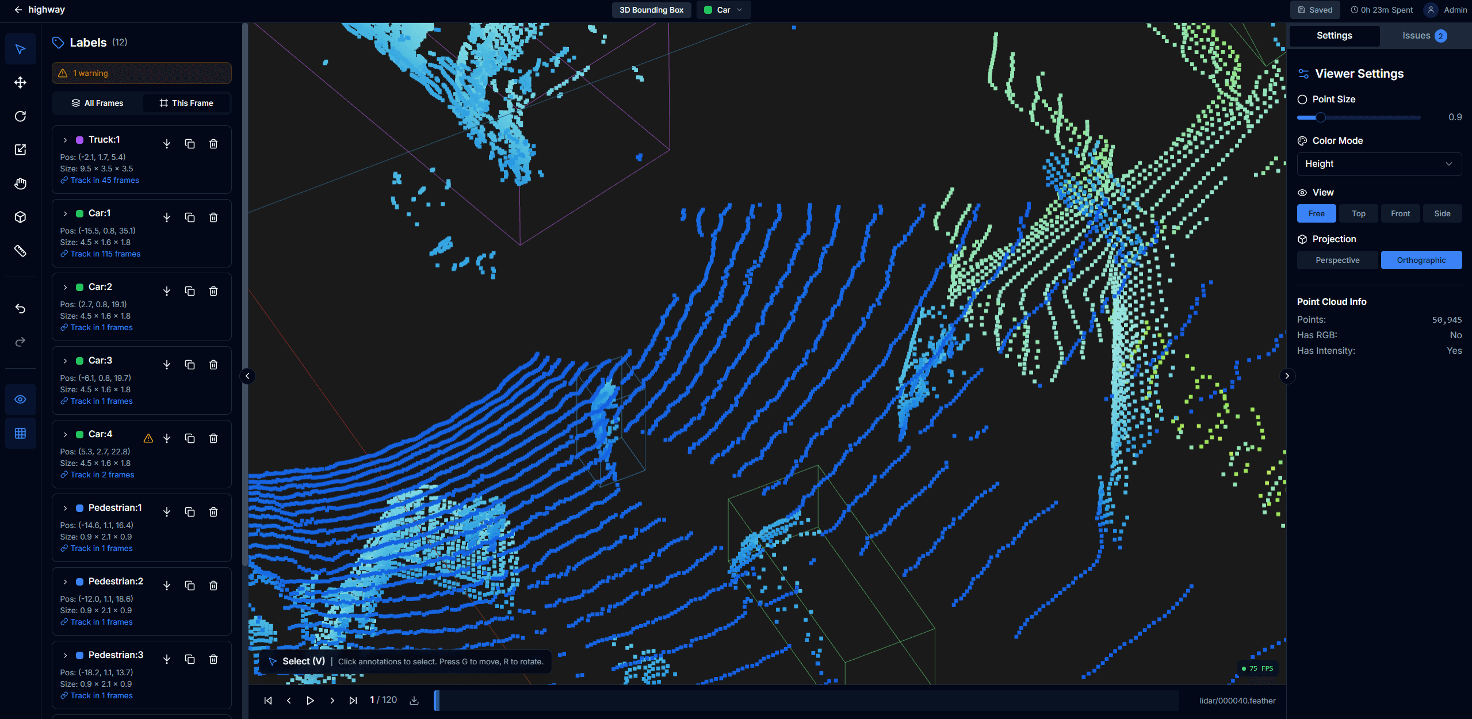Select the Move tool in the left toolbar
1472x719 pixels.
(20, 82)
